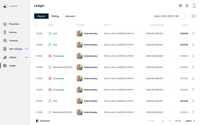Navigate to Self-schedule in sidebar
201x125 pixels.
point(16,49)
